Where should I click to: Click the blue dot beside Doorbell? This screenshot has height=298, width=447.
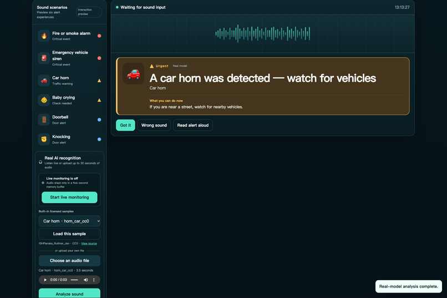[99, 120]
